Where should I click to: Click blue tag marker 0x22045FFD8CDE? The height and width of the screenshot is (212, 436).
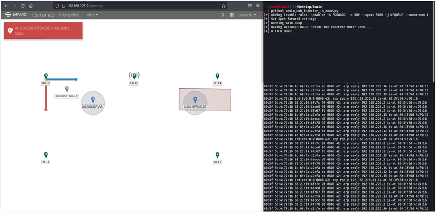click(195, 100)
